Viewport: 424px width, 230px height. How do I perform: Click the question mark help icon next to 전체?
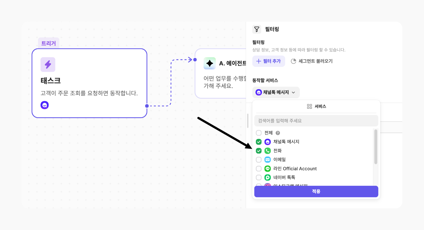coord(278,133)
